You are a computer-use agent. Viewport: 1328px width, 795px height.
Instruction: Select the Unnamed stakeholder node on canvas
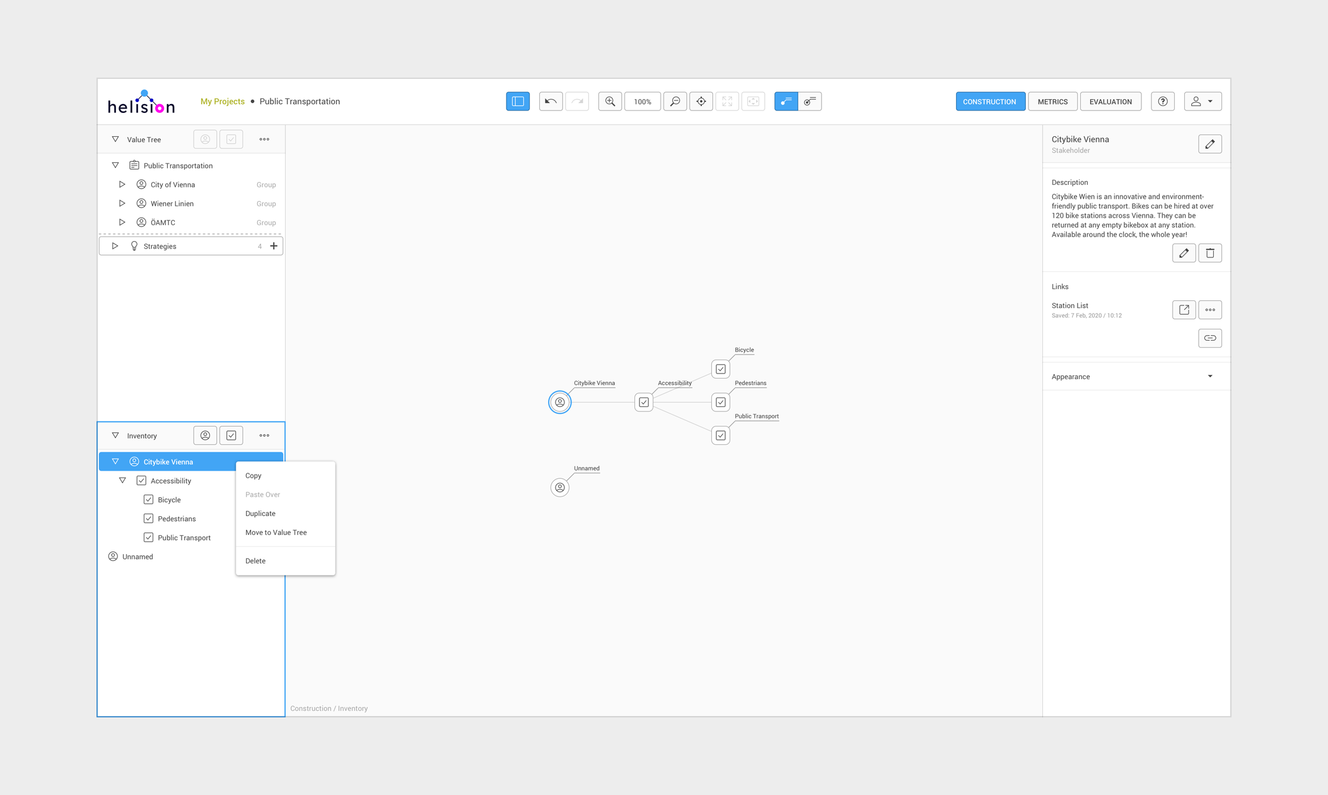[560, 488]
